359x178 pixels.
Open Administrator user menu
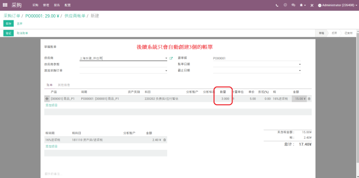(337, 5)
